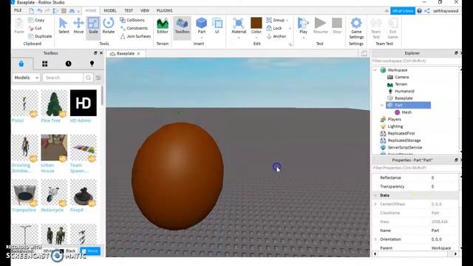Toggle Join Surfaces option
Image resolution: width=473 pixels, height=266 pixels.
pyautogui.click(x=135, y=36)
